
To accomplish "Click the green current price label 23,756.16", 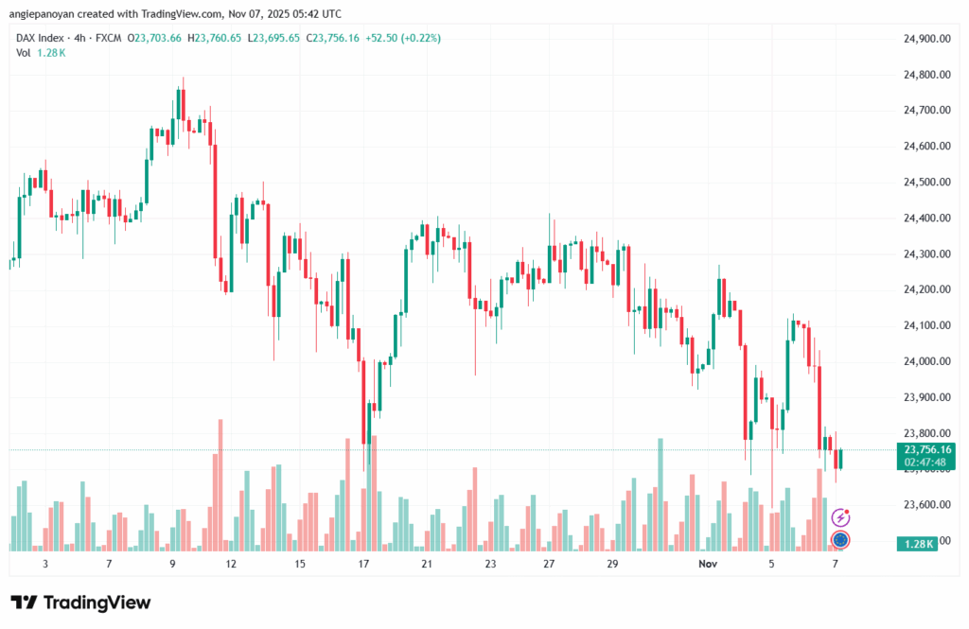I will click(x=927, y=449).
